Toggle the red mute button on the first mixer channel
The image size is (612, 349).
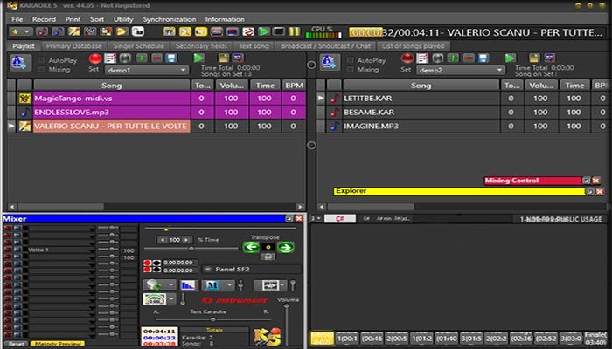coord(8,228)
